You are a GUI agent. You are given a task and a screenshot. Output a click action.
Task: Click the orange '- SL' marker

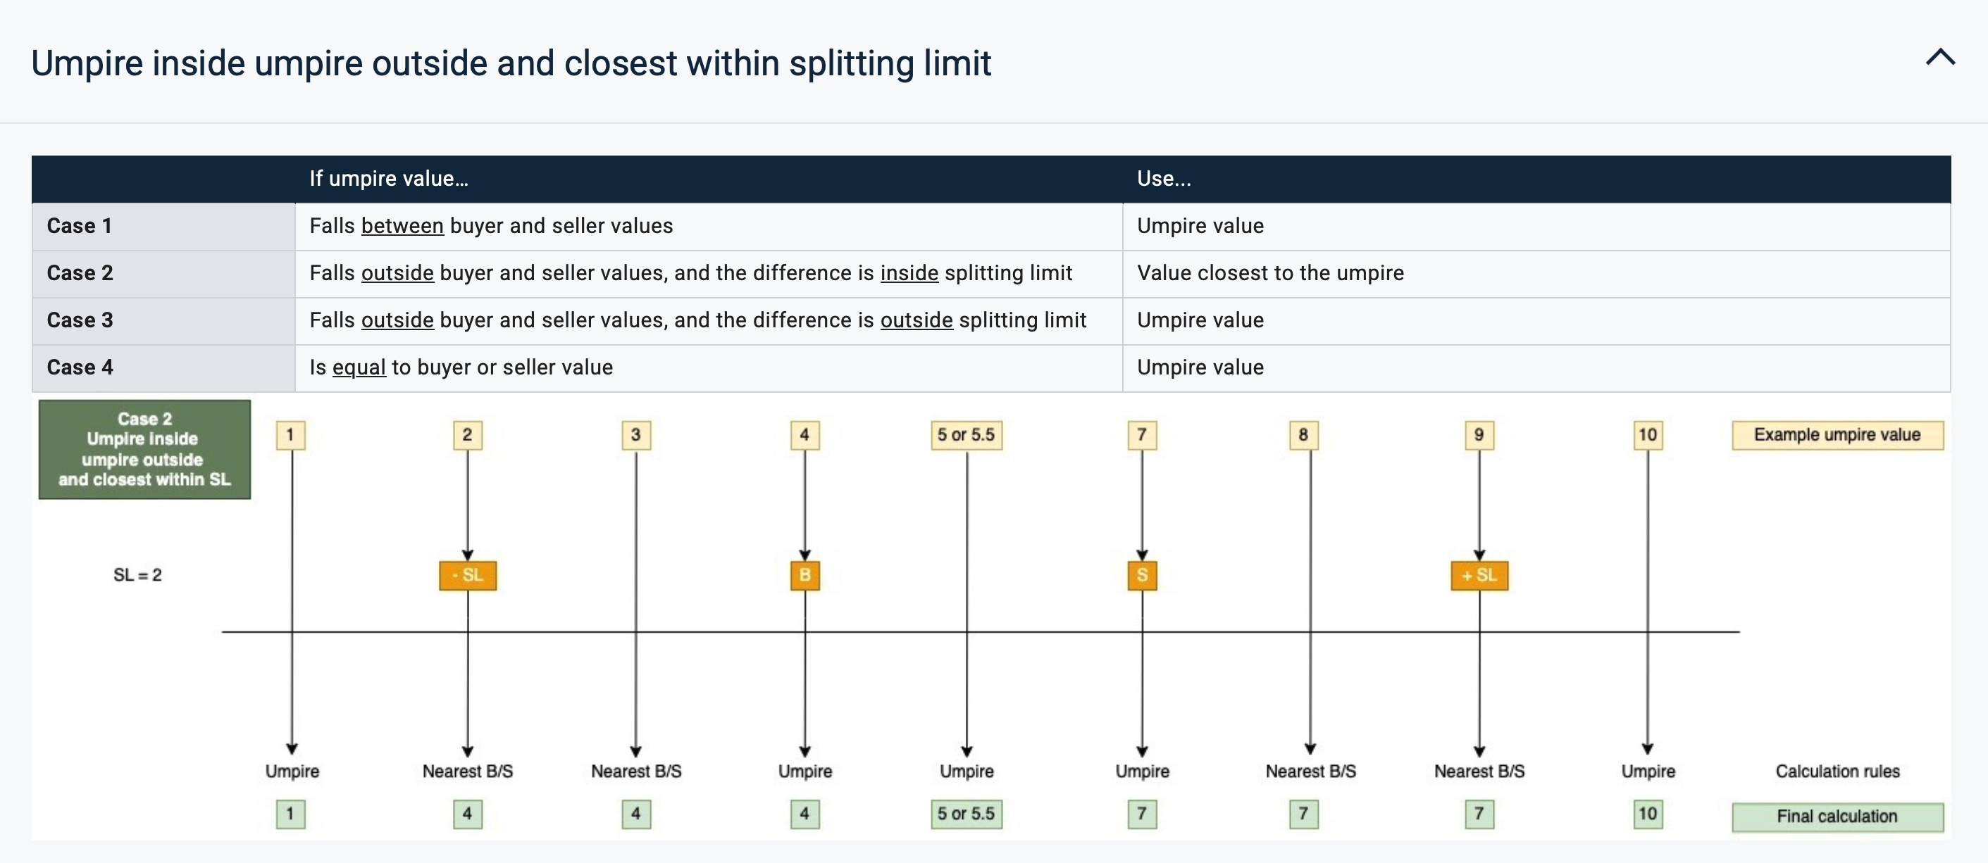coord(468,575)
